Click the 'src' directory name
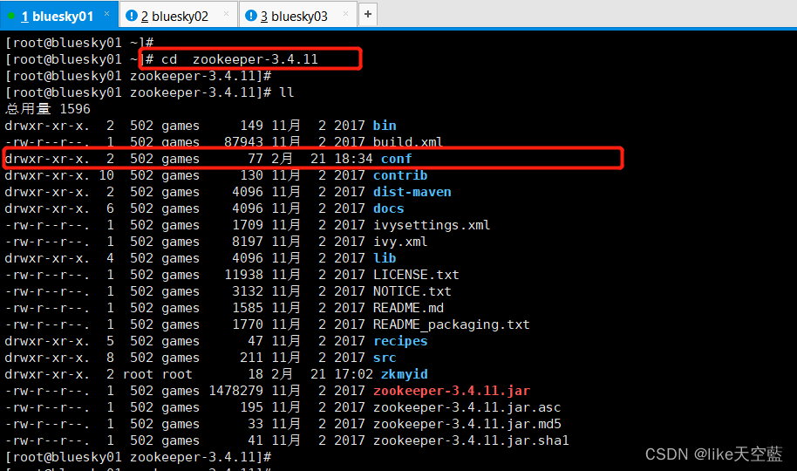 (385, 358)
